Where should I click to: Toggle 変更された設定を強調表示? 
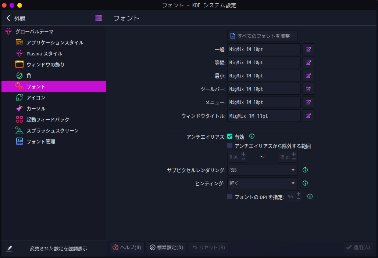[54, 248]
